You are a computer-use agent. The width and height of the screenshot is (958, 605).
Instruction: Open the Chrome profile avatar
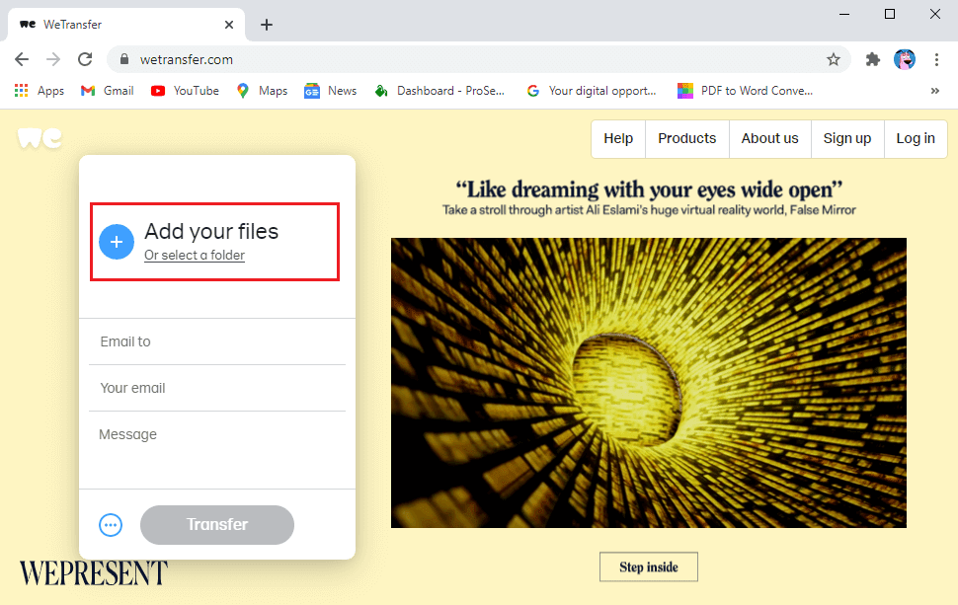(x=905, y=59)
